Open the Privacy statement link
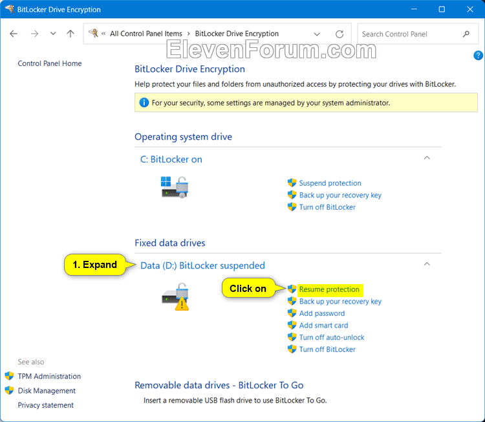This screenshot has height=422, width=485. [x=46, y=405]
